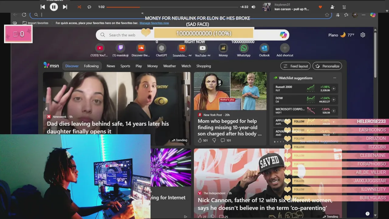This screenshot has width=389, height=219.
Task: Pause the playing SoundCloud track
Action: tap(54, 7)
